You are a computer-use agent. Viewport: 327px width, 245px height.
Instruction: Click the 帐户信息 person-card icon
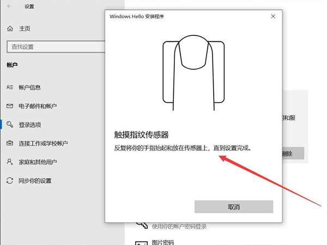coord(9,87)
